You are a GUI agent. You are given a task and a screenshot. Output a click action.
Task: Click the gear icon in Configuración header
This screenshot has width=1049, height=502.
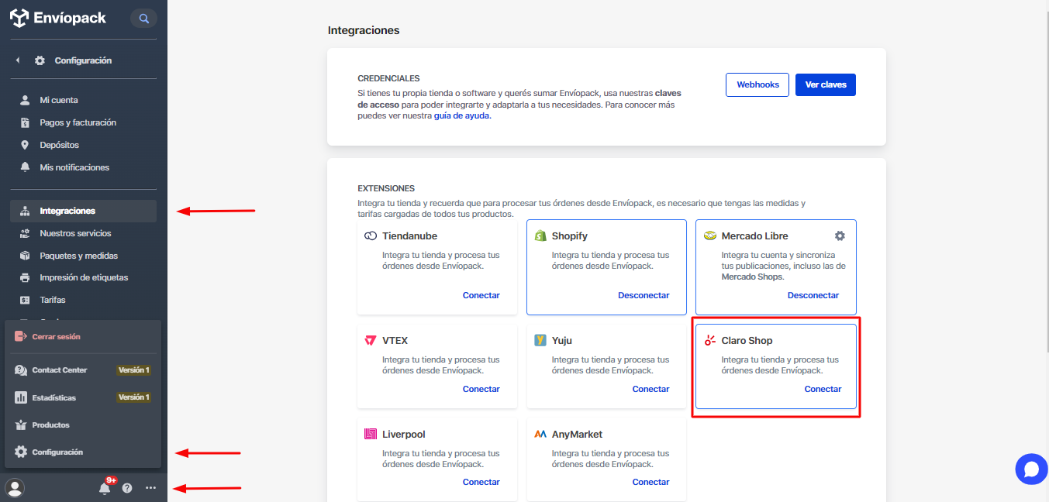coord(40,60)
